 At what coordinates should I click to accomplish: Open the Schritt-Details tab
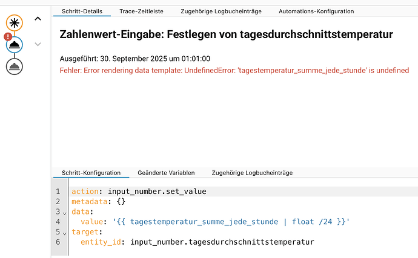pos(82,11)
